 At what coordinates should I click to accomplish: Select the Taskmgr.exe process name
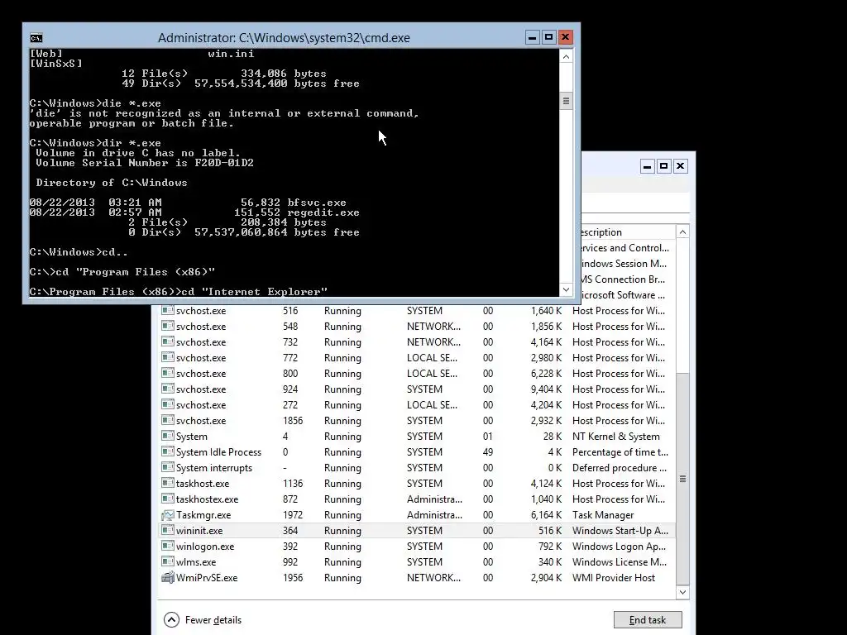(203, 515)
